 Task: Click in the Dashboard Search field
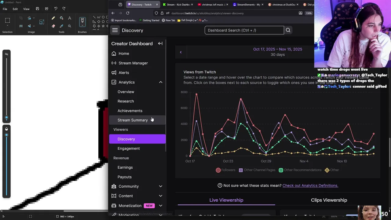pos(244,30)
